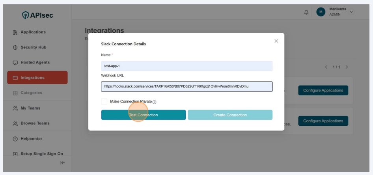Select Setup Single Sign On option
The height and width of the screenshot is (175, 373).
tap(41, 154)
